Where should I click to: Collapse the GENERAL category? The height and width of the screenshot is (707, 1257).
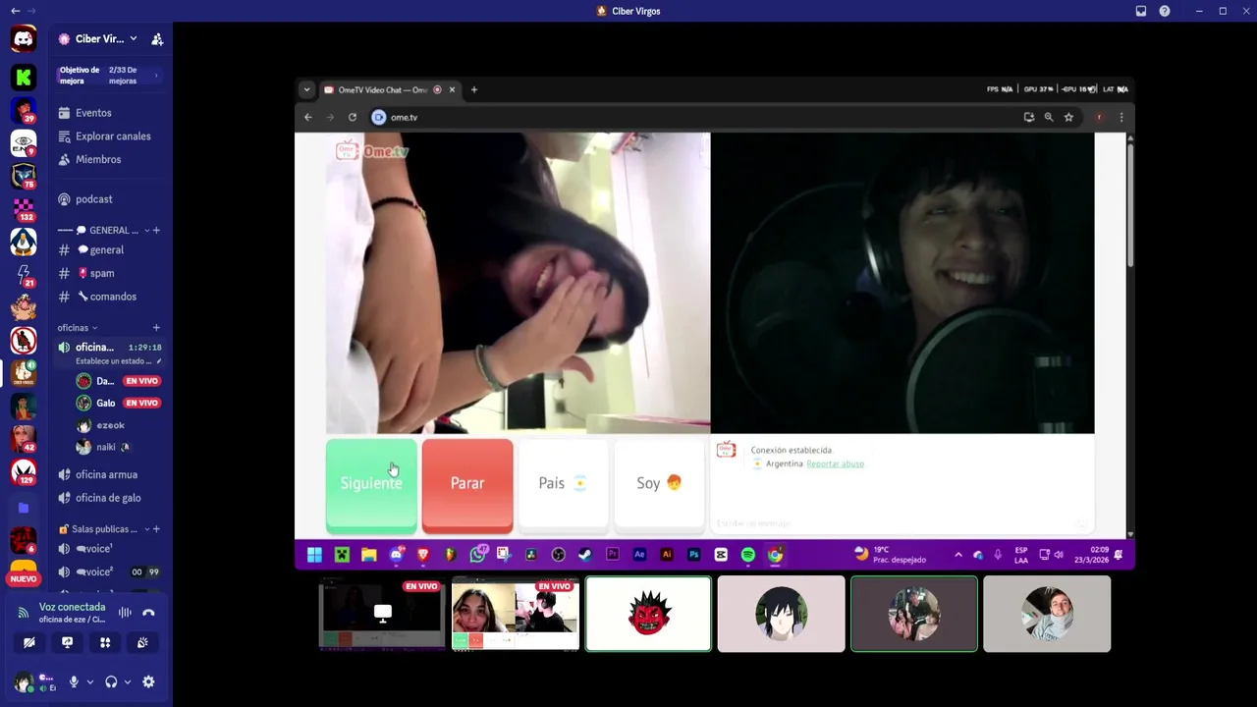pyautogui.click(x=107, y=231)
